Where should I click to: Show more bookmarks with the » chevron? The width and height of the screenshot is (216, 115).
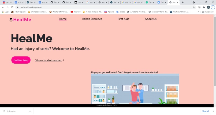[198, 12]
